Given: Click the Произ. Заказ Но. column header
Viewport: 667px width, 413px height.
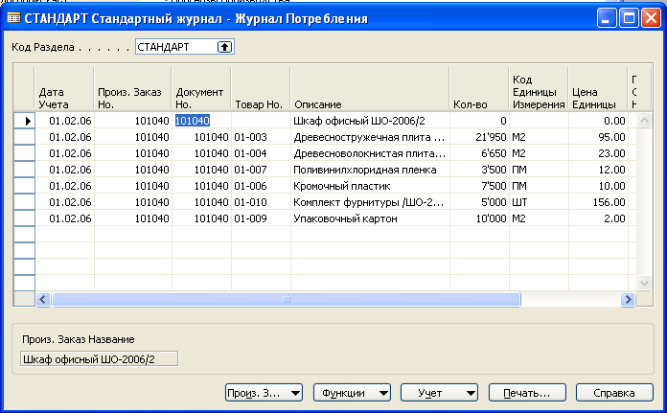Looking at the screenshot, I should coord(132,88).
